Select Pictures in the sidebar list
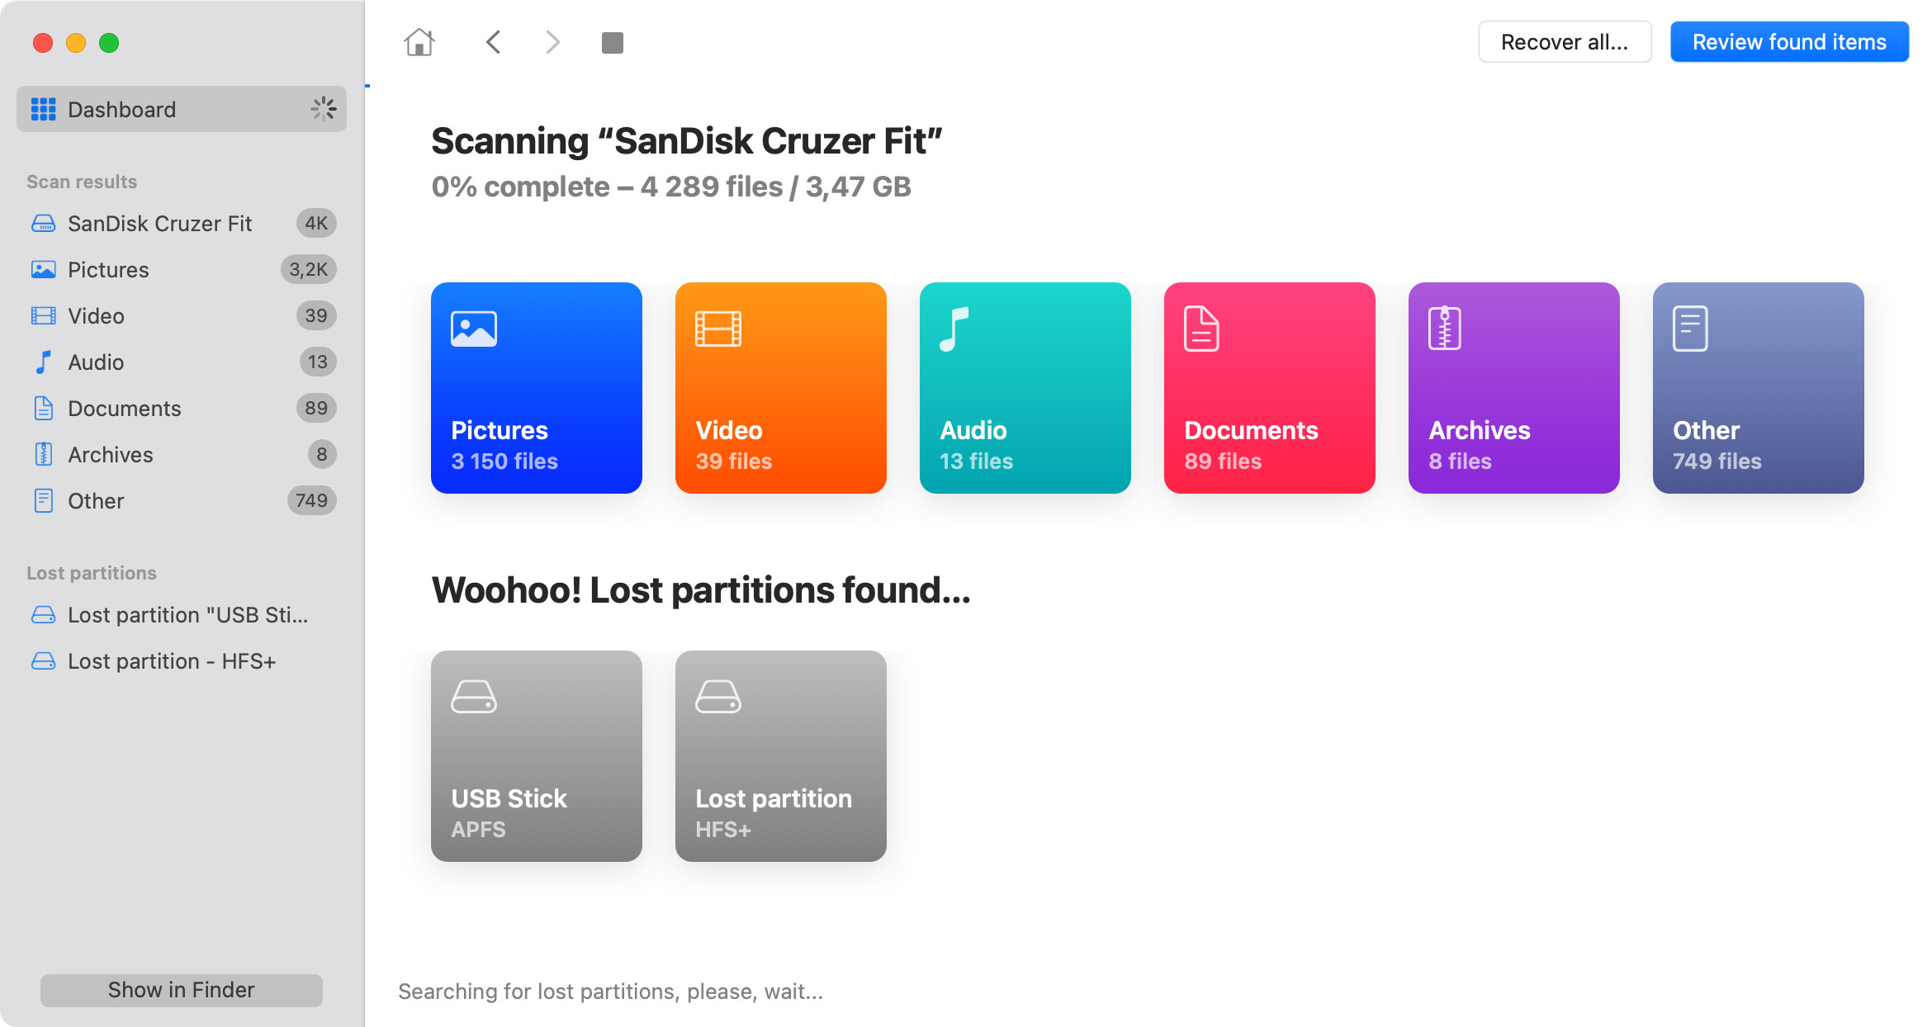This screenshot has height=1027, width=1932. [182, 269]
